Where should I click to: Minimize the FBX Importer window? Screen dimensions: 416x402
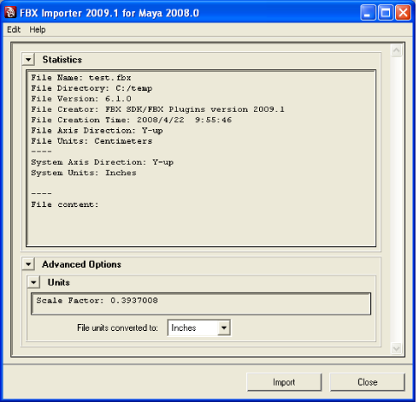(x=368, y=13)
